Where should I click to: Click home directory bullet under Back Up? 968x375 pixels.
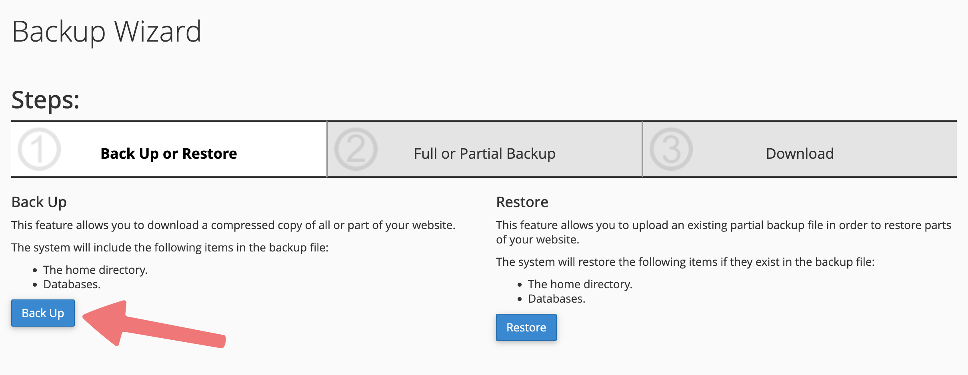pos(96,270)
